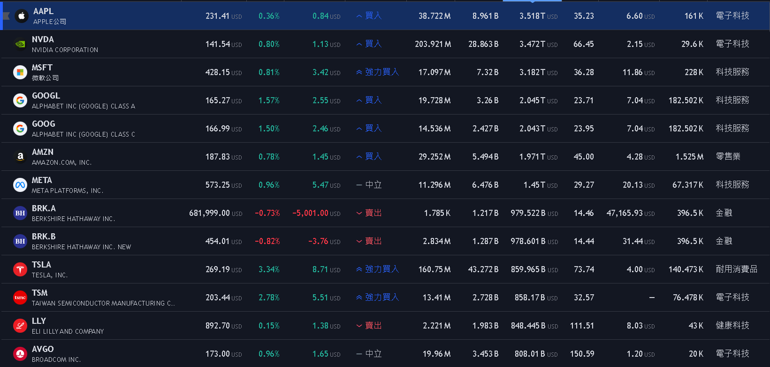Viewport: 770px width, 367px height.
Task: Open the BRK.A ticker symbol
Action: coord(44,208)
